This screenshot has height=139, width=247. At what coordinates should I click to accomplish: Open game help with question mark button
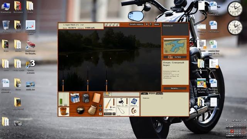[x=151, y=24]
